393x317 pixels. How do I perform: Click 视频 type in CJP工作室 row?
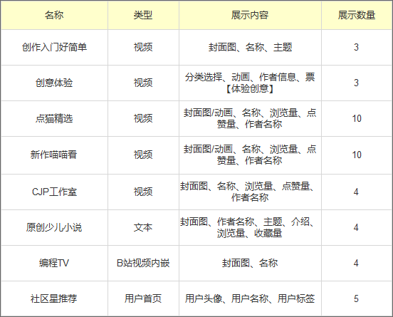point(143,192)
